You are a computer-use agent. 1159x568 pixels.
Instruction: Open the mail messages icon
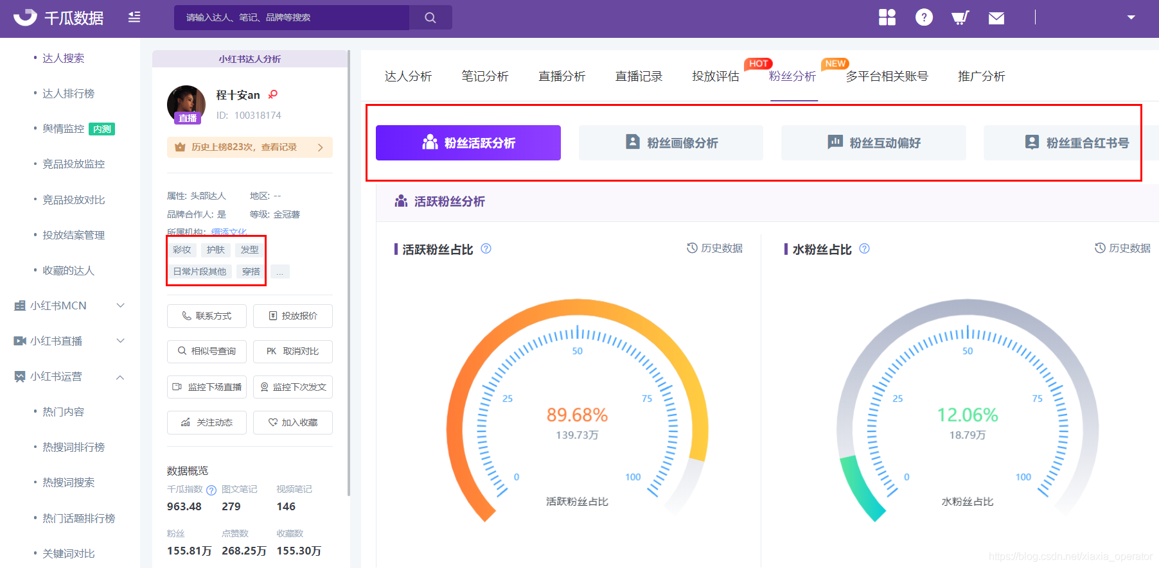(x=996, y=18)
